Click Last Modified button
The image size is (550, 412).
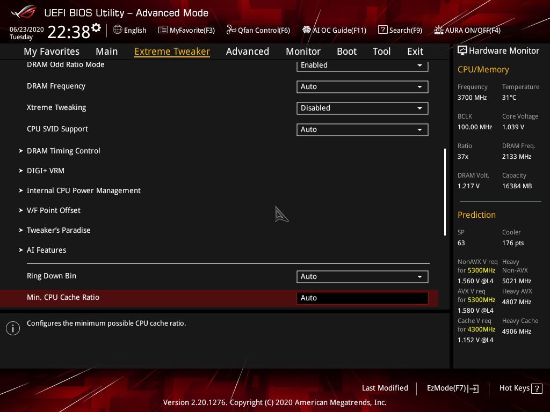pyautogui.click(x=385, y=388)
